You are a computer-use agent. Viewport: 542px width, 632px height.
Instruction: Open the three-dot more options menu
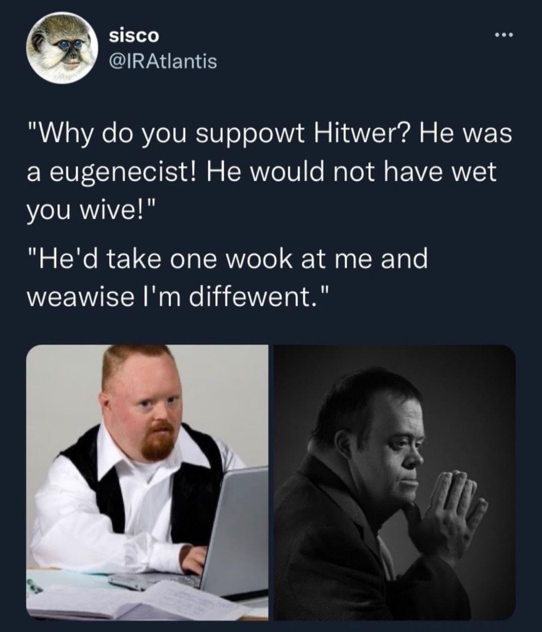504,35
